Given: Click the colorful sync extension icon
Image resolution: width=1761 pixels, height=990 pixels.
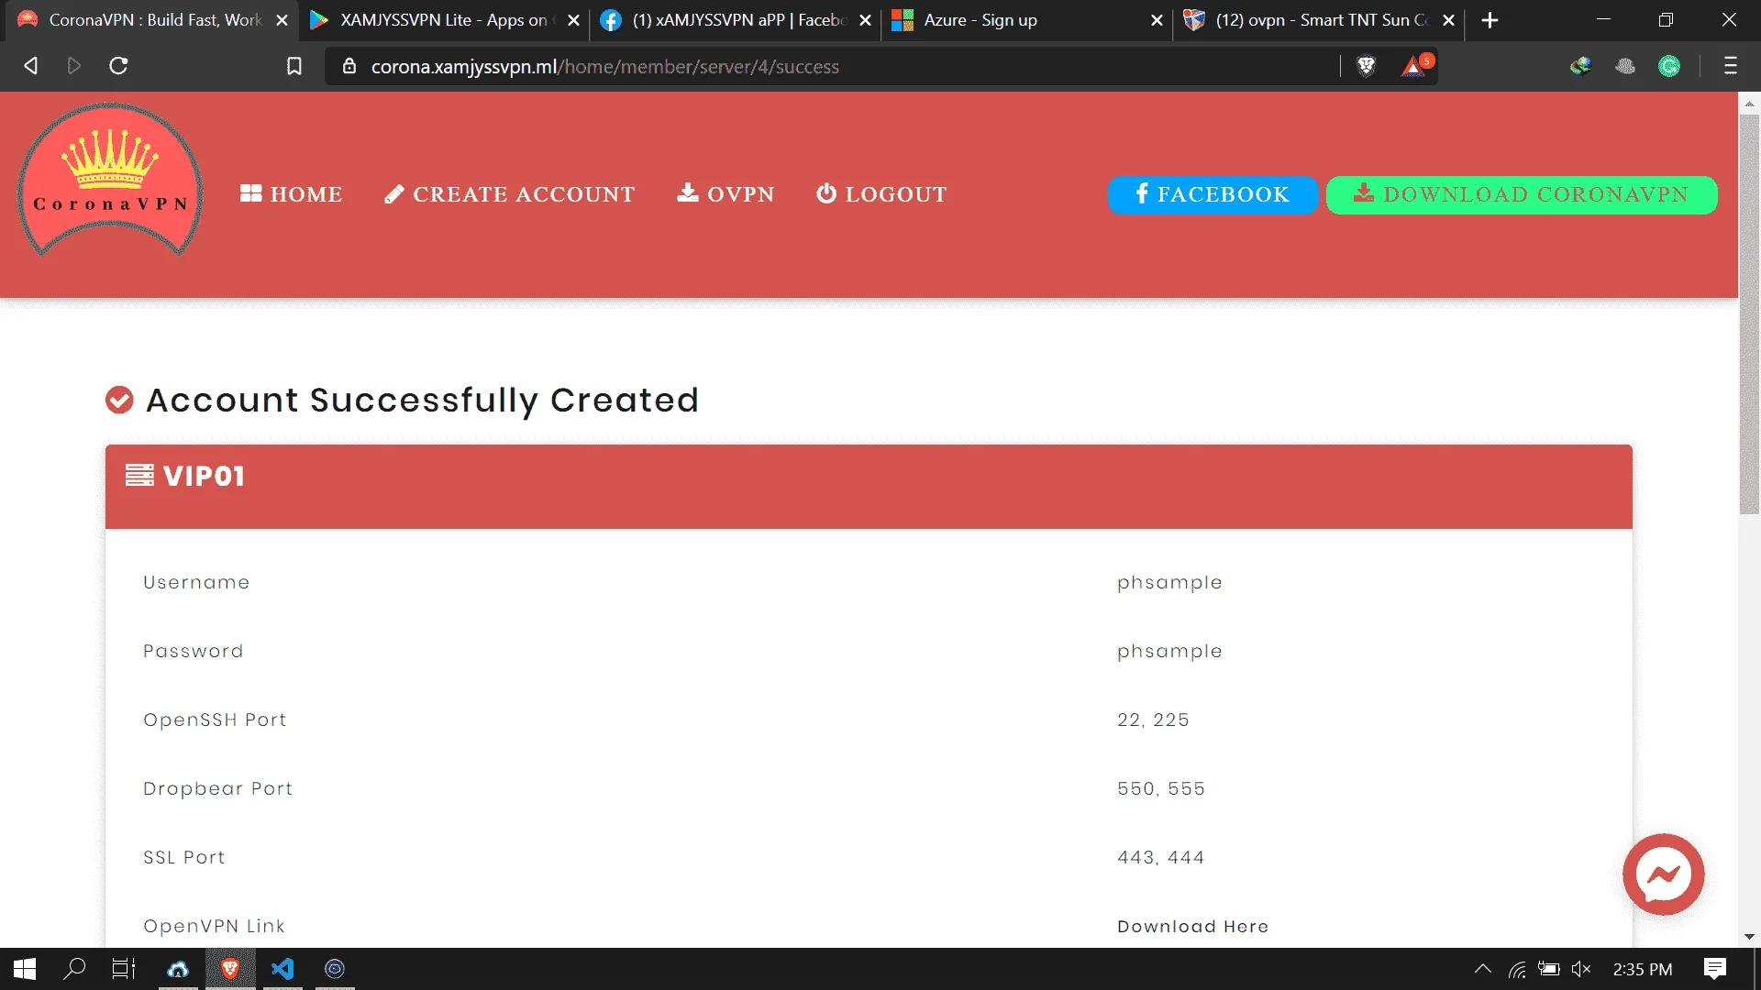Looking at the screenshot, I should click(1580, 66).
